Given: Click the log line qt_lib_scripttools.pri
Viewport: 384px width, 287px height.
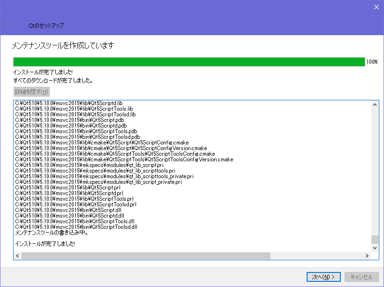Looking at the screenshot, I should 95,171.
